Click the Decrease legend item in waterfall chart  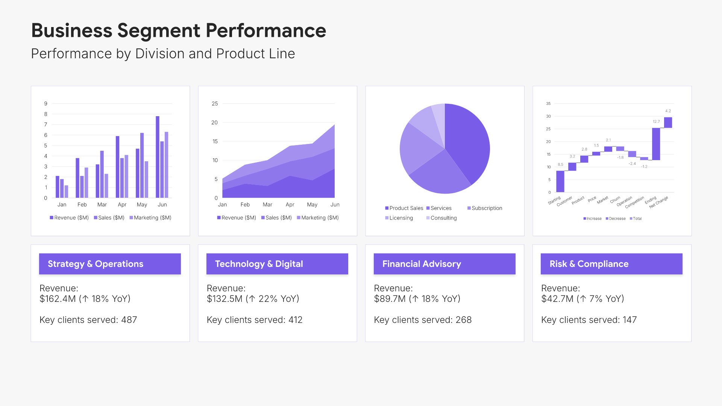click(617, 219)
